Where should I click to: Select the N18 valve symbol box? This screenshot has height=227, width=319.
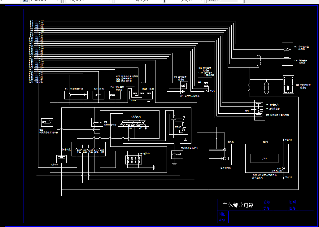[98, 95]
